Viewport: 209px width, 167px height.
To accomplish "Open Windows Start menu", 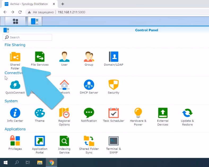I will pos(5,162).
